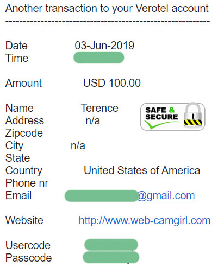
Task: Click the Website label
Action: tap(24, 220)
